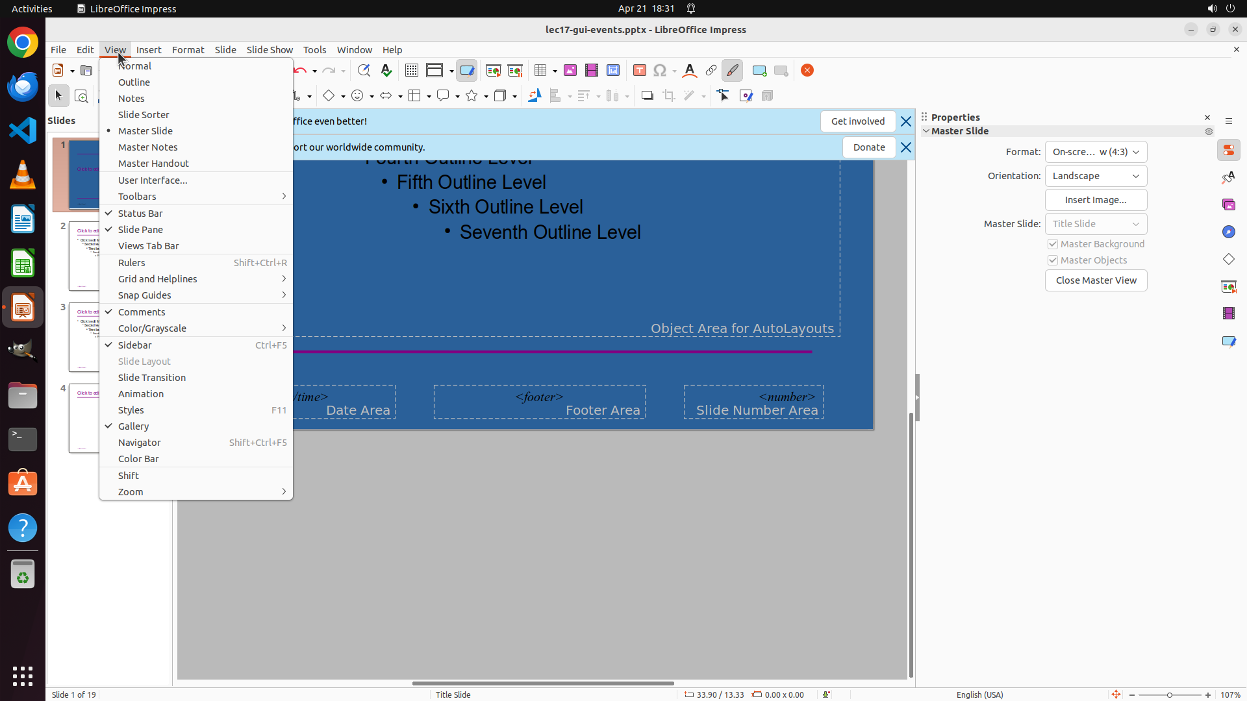Open the Gallery deck in sidebar

click(x=1229, y=205)
